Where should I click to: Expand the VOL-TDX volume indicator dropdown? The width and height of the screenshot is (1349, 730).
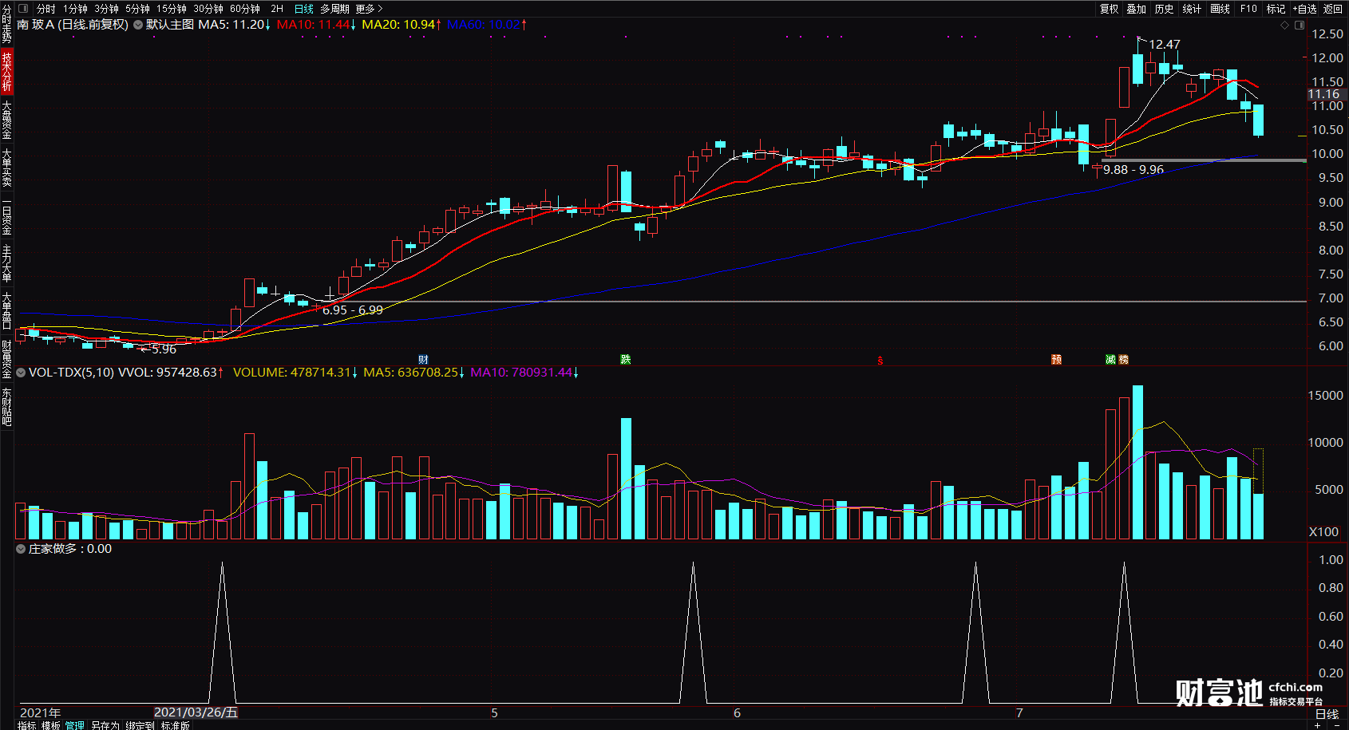pos(21,373)
